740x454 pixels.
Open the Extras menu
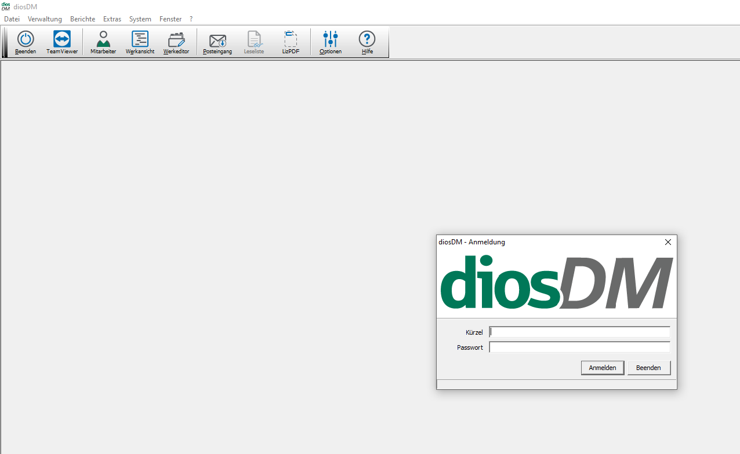coord(112,19)
